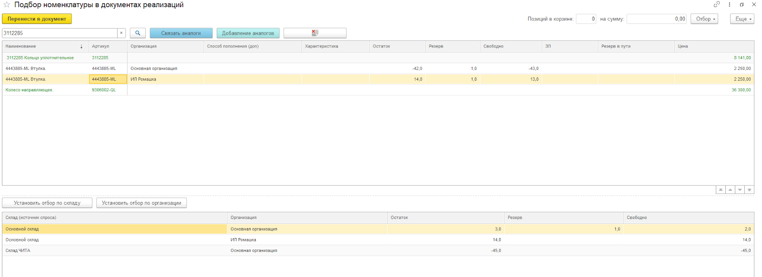Screen dimensions: 762x277
Task: Jump to first row in list
Action: (721, 190)
